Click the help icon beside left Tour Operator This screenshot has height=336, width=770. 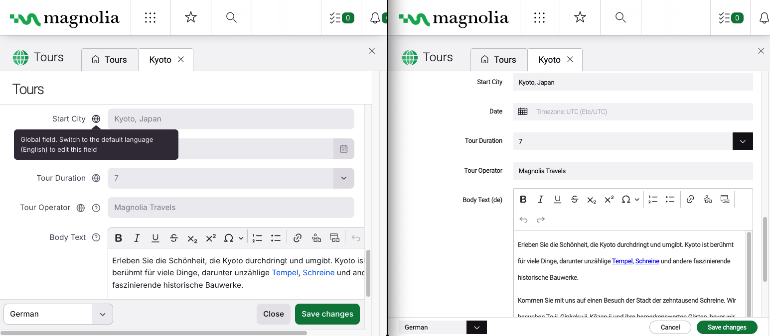pos(96,208)
